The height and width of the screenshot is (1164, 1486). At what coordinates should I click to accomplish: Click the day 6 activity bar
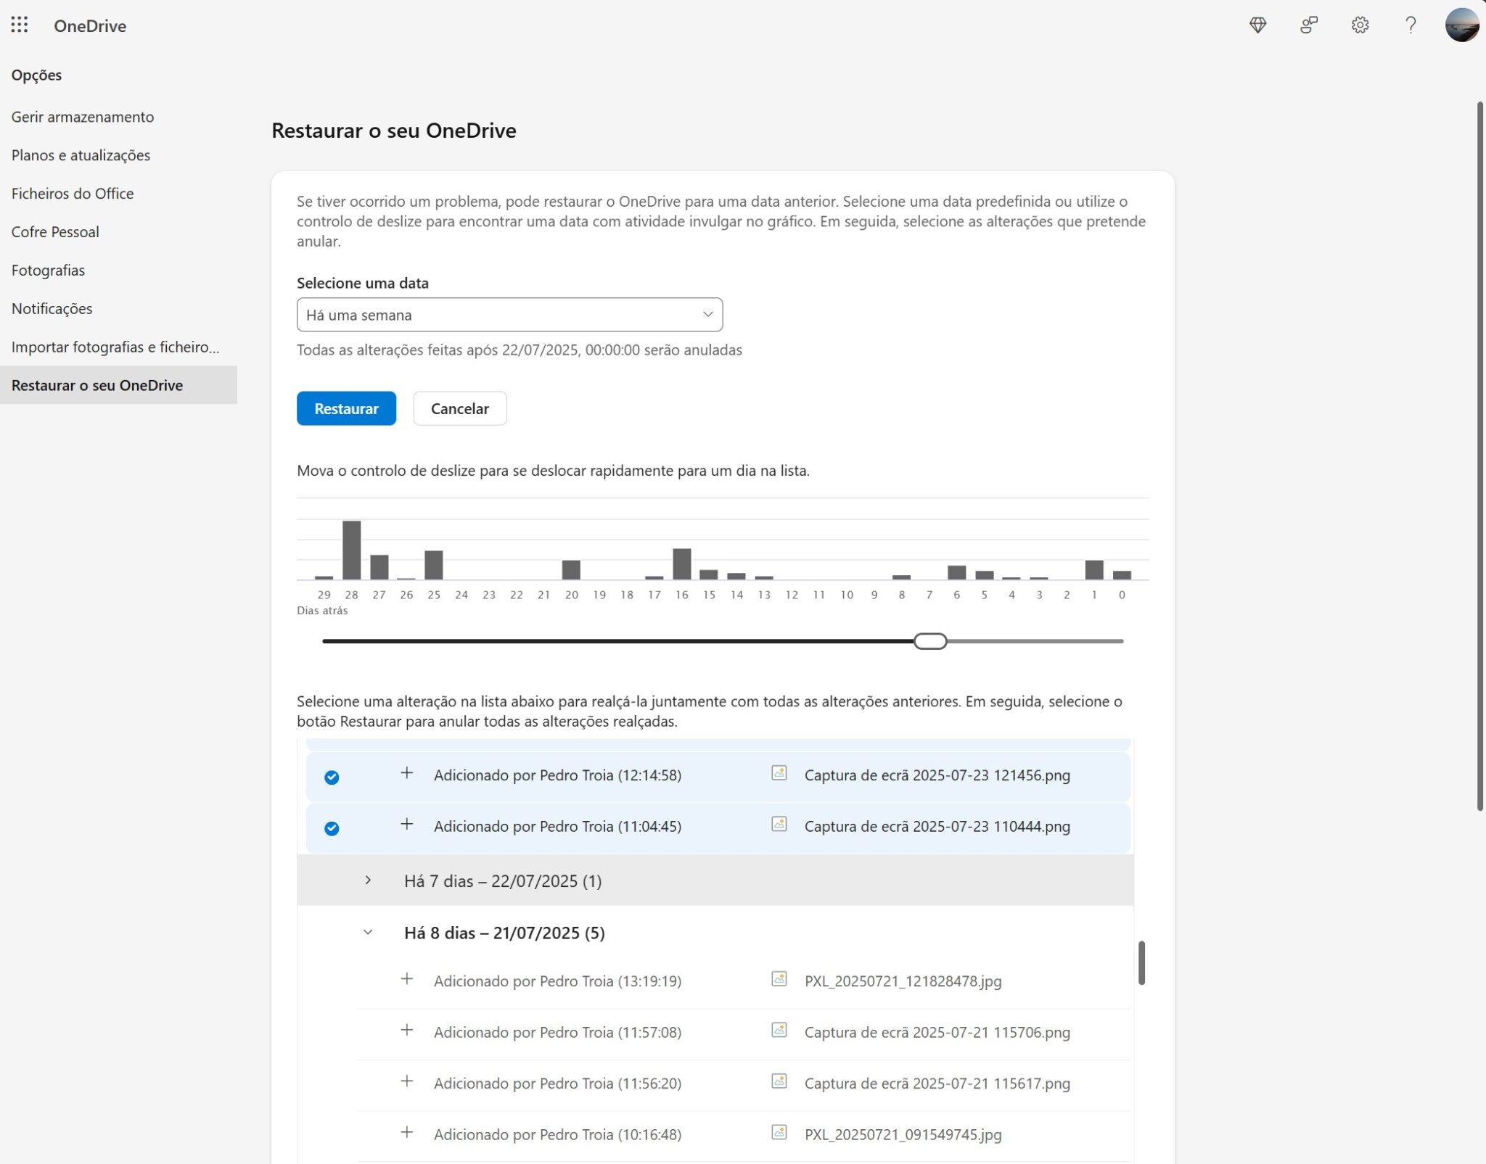(957, 573)
